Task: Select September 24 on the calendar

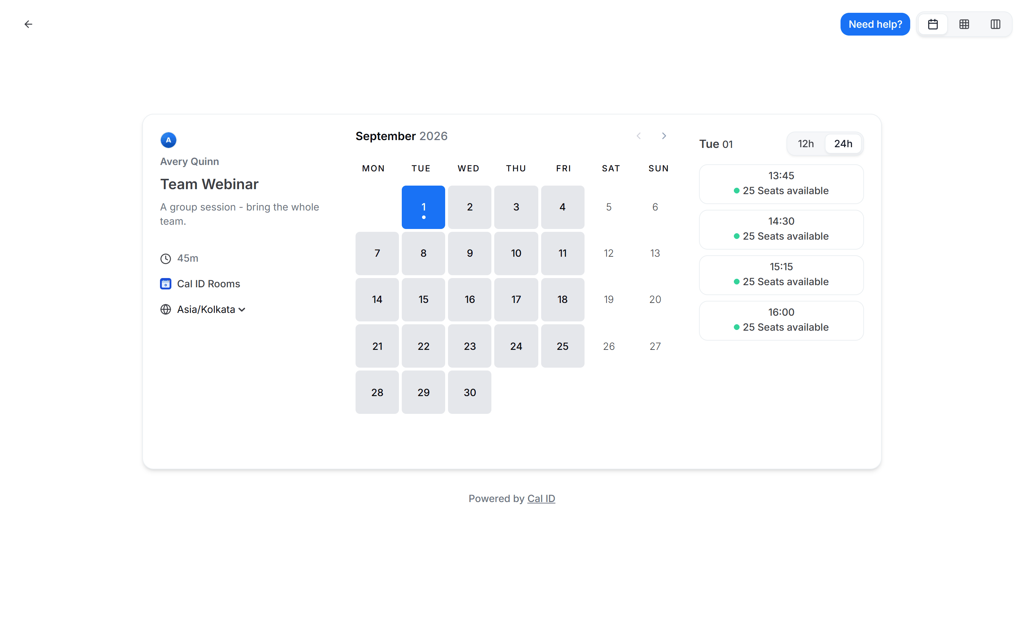Action: click(x=516, y=346)
